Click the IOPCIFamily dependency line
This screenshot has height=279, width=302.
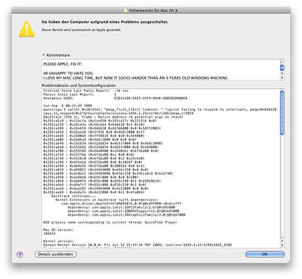click(x=121, y=207)
